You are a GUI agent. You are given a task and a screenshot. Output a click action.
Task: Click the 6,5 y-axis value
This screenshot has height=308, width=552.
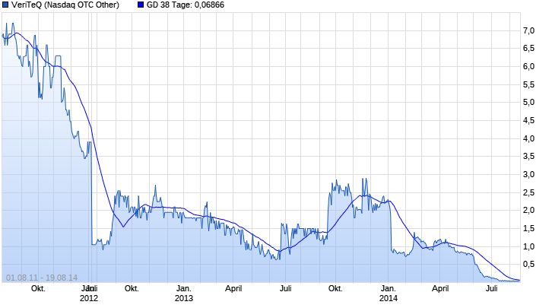(x=528, y=49)
